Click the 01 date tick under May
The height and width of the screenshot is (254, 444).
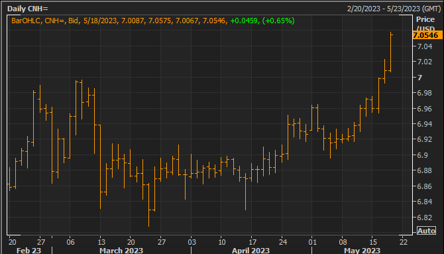tap(312, 242)
